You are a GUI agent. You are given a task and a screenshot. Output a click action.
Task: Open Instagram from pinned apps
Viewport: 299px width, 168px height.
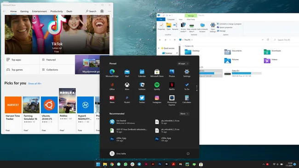(x=157, y=99)
